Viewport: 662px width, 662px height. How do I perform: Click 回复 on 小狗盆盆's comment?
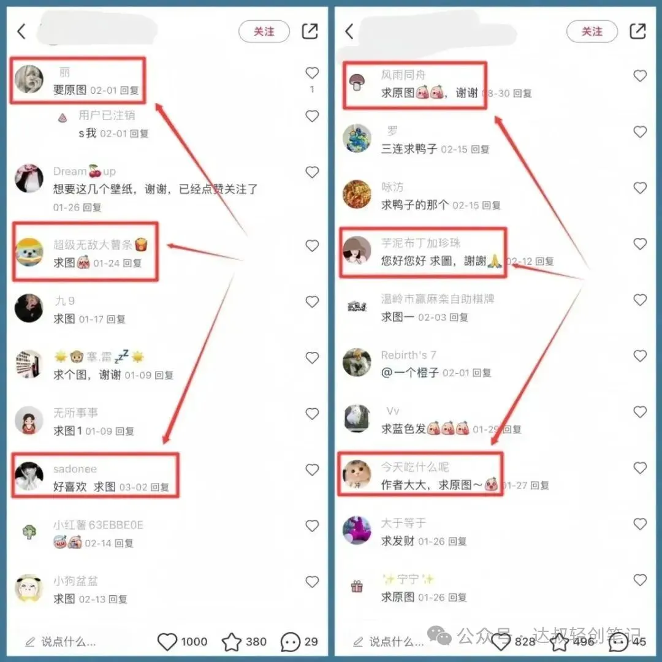[118, 599]
